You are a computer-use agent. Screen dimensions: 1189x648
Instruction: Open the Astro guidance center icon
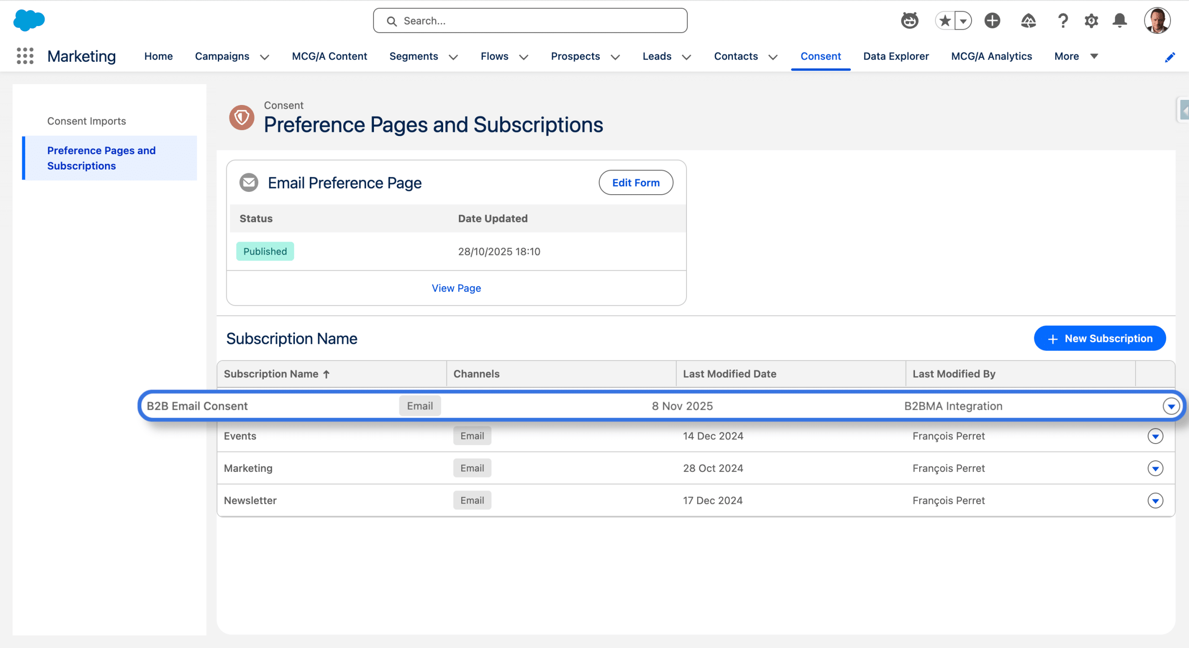[x=909, y=20]
